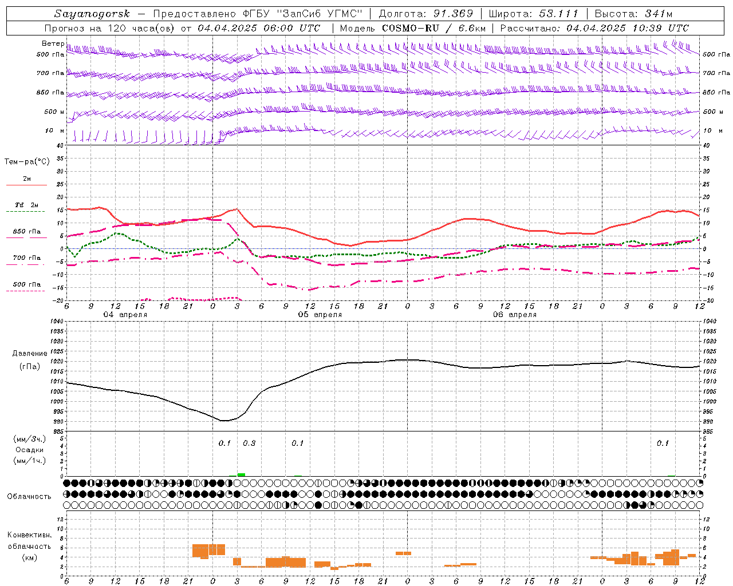
Task: Click the "Ветер" wind panel label
Action: point(53,43)
